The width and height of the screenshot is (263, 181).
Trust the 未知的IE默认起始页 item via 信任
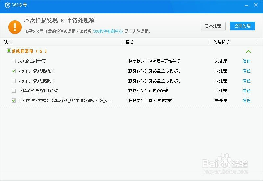point(246,71)
